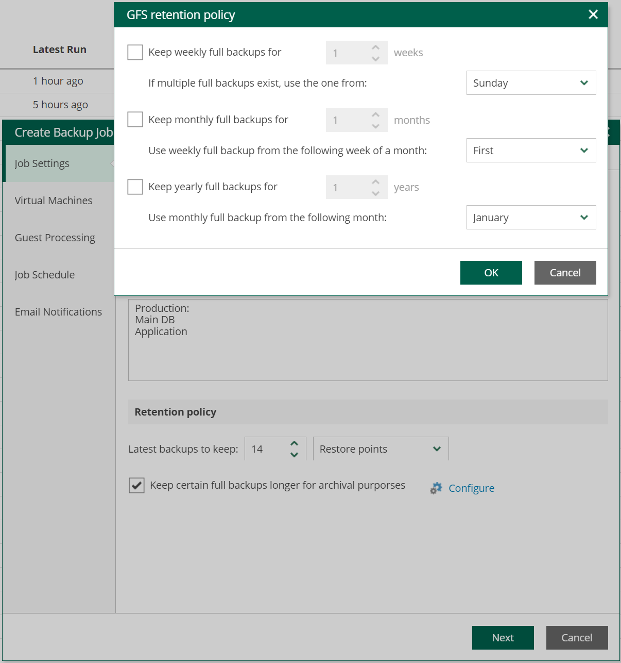The image size is (621, 663).
Task: Uncheck Keep certain full backups longer checkbox
Action: point(136,486)
